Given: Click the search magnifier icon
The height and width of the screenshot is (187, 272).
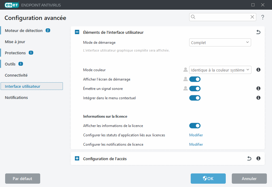Looking at the screenshot, I should (x=193, y=17).
